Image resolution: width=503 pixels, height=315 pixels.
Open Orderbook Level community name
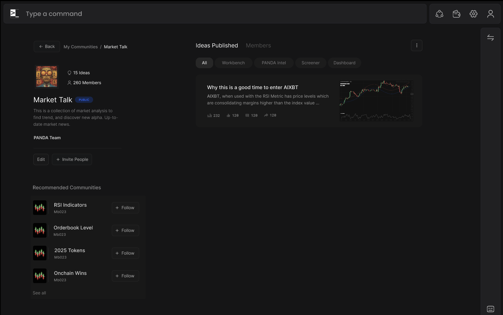73,228
